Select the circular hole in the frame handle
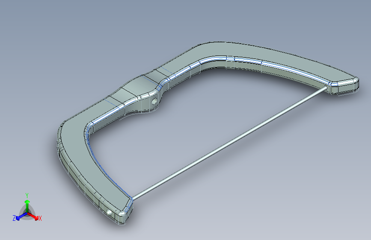The width and height of the screenshot is (371, 240). [x=154, y=102]
